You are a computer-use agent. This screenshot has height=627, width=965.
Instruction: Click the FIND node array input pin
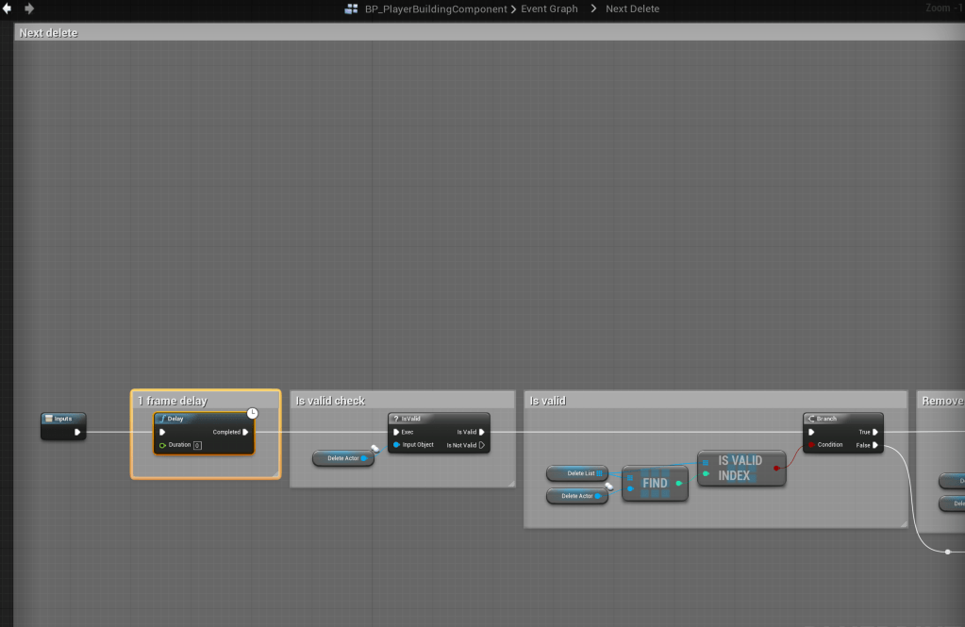pos(630,477)
